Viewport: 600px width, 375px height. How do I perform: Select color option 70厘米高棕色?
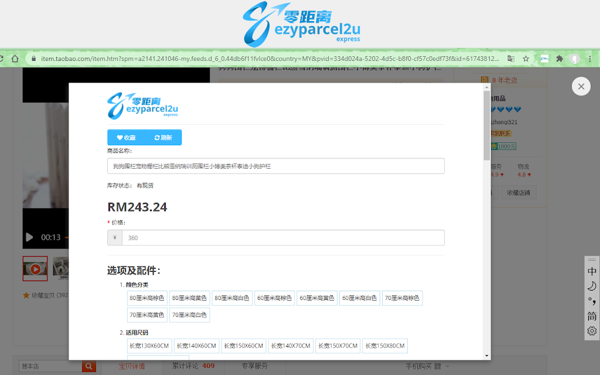402,298
